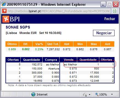This screenshot has width=120, height=98.
Task: Click the last price value 0.869
Action: pos(12,49)
